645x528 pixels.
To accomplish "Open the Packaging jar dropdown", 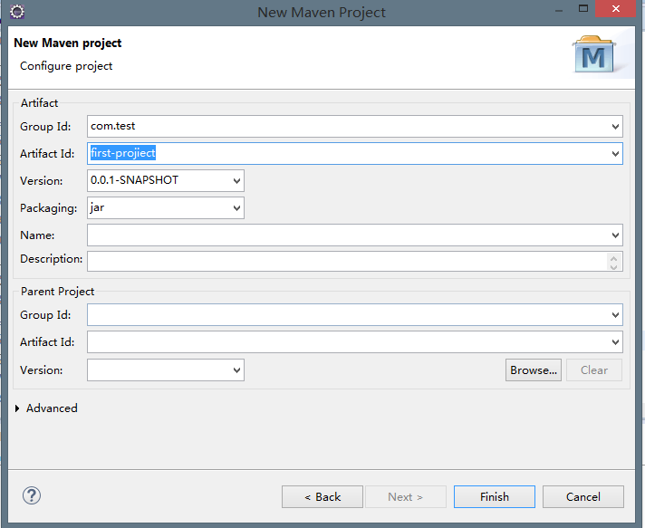I will [236, 208].
